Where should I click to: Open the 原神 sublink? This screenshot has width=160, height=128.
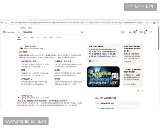(23, 70)
